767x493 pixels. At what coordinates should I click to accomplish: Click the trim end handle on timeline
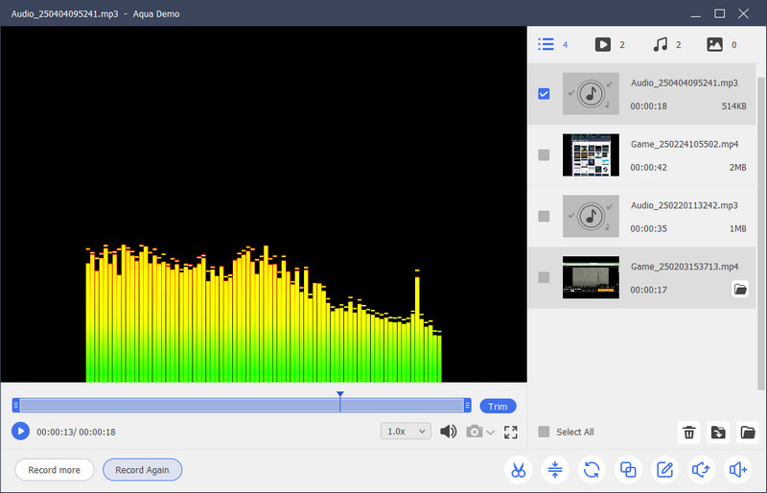(x=467, y=406)
